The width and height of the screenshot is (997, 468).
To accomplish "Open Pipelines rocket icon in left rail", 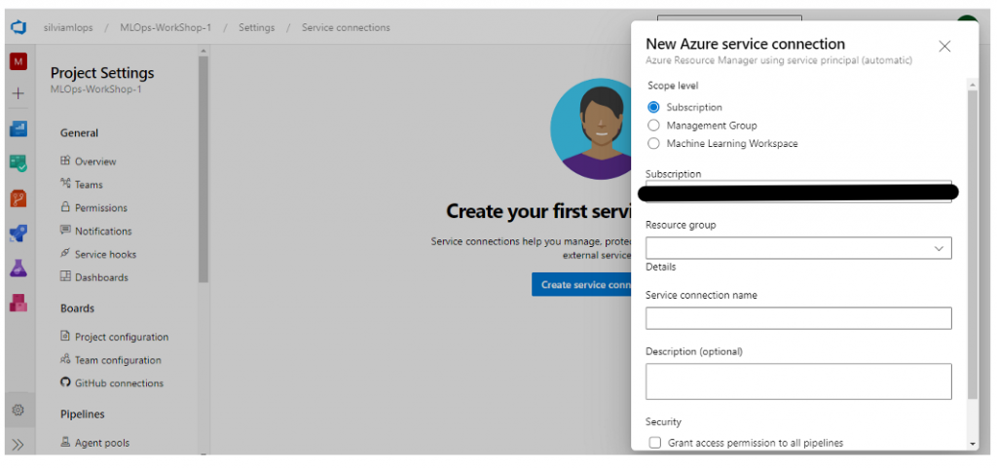I will coord(18,234).
